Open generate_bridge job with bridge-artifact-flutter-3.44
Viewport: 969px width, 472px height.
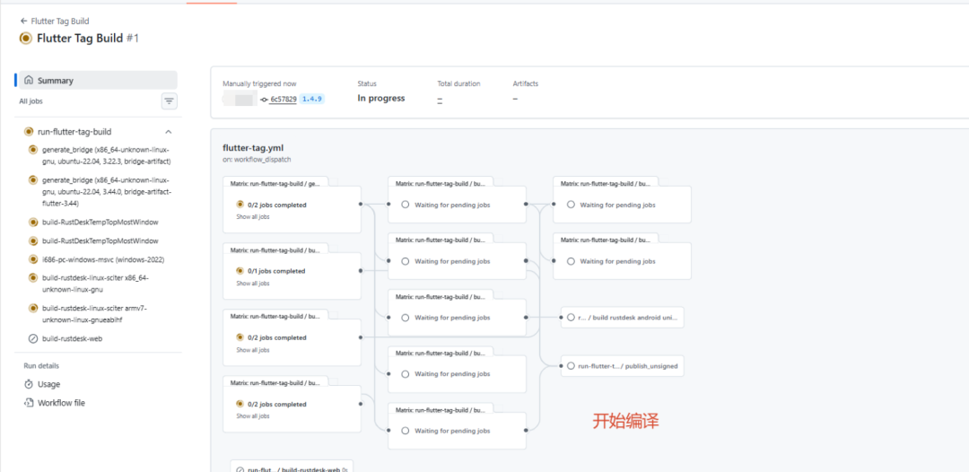tap(106, 191)
